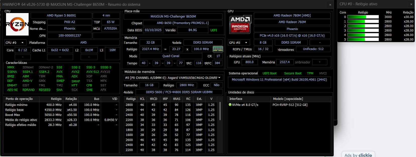This screenshot has height=157, width=416.
Task: Click the Ads by clickio link
Action: (358, 155)
